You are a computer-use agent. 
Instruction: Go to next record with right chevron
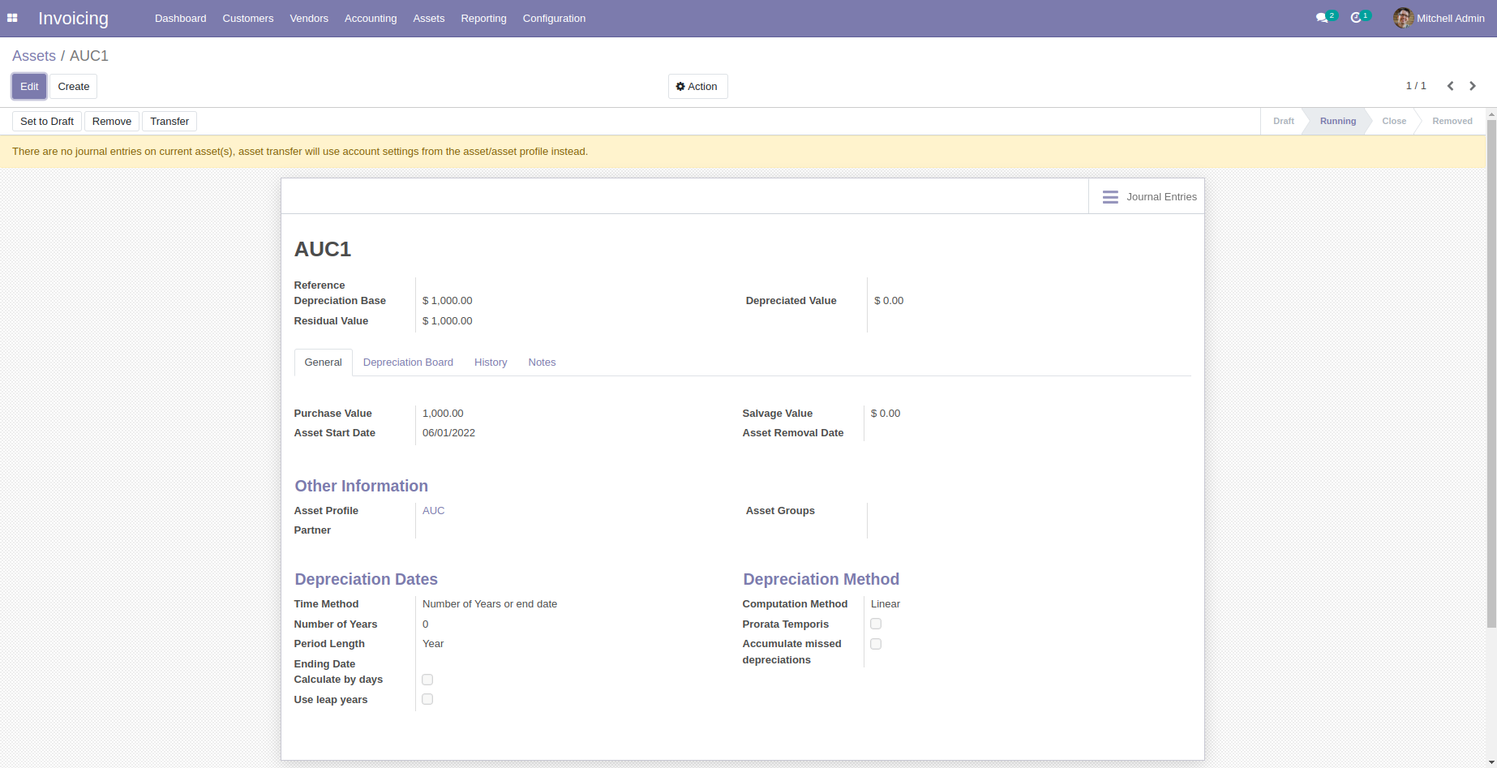tap(1473, 86)
